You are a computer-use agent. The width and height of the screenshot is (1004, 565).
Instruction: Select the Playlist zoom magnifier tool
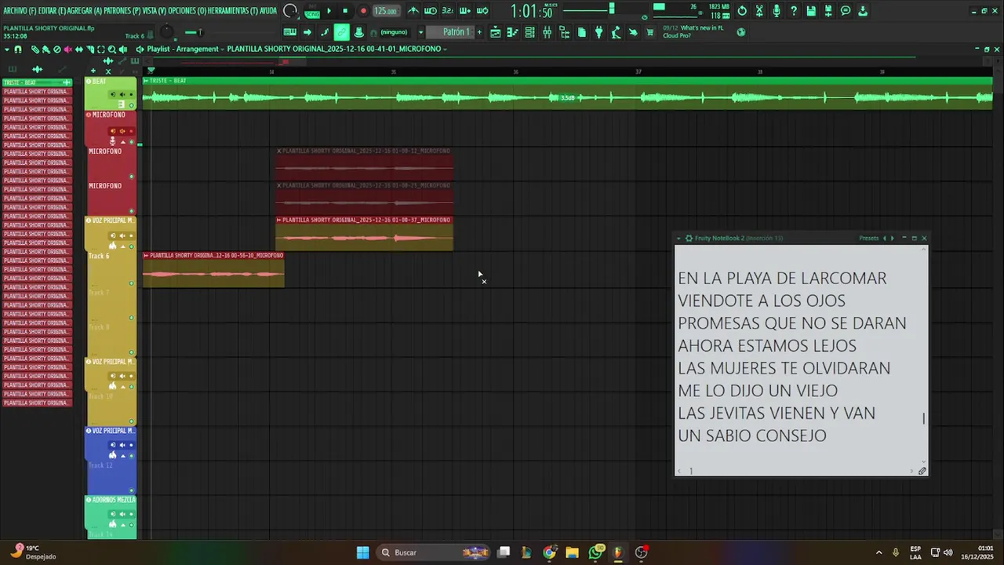point(112,49)
